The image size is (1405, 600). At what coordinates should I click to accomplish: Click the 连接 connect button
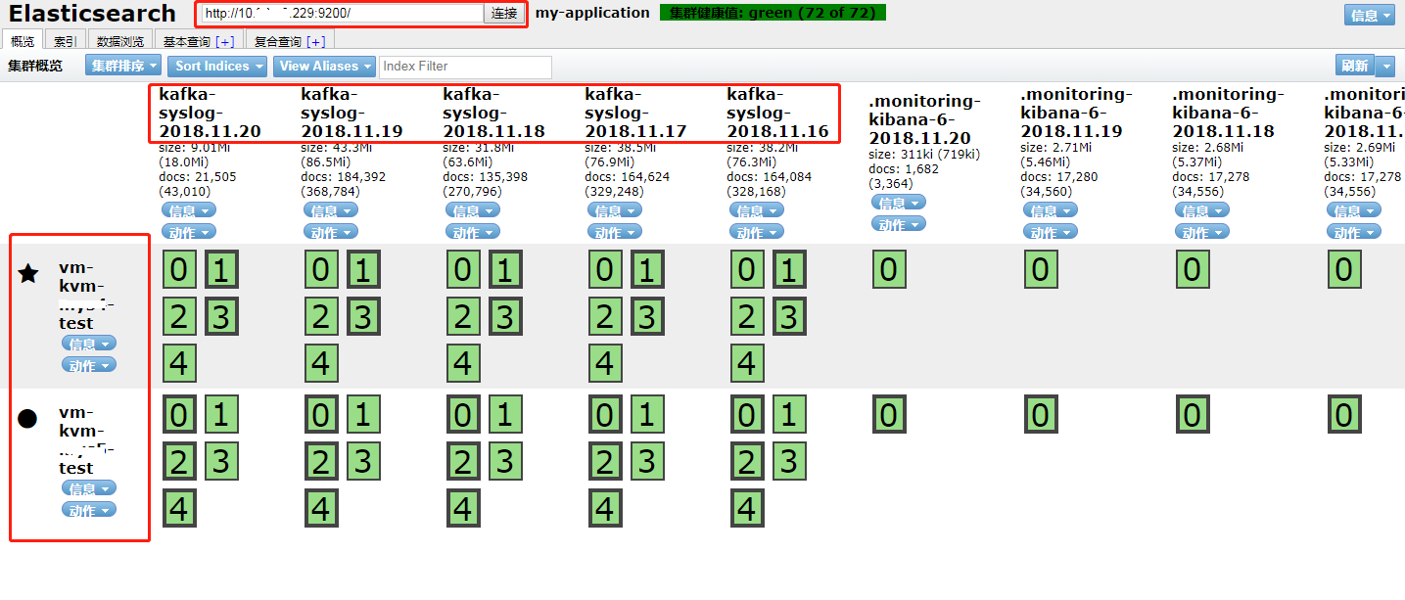point(504,14)
